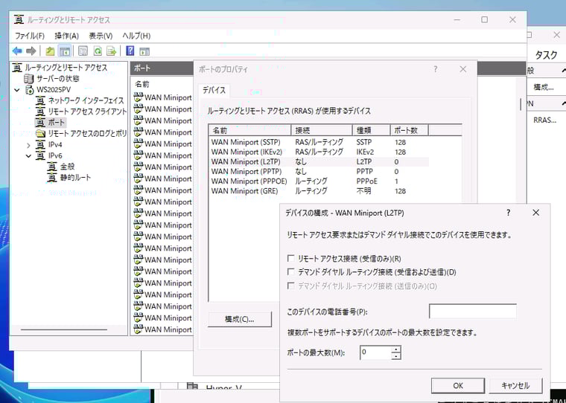The image size is (566, 403).
Task: Increase ポートの最大数 with up arrow
Action: pyautogui.click(x=396, y=349)
